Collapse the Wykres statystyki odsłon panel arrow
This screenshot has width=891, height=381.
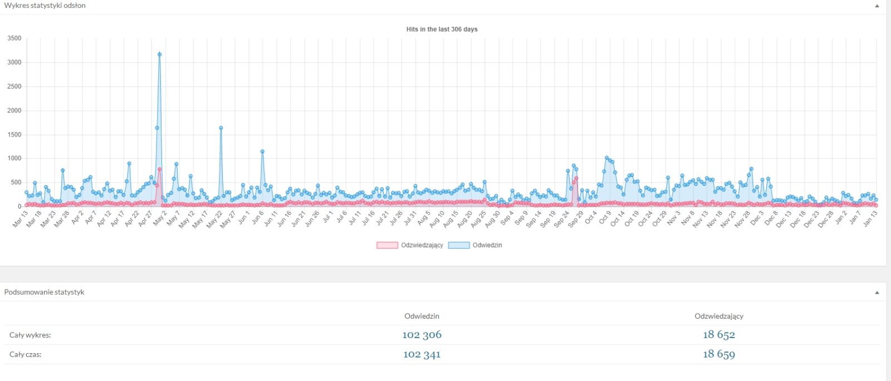pos(877,6)
